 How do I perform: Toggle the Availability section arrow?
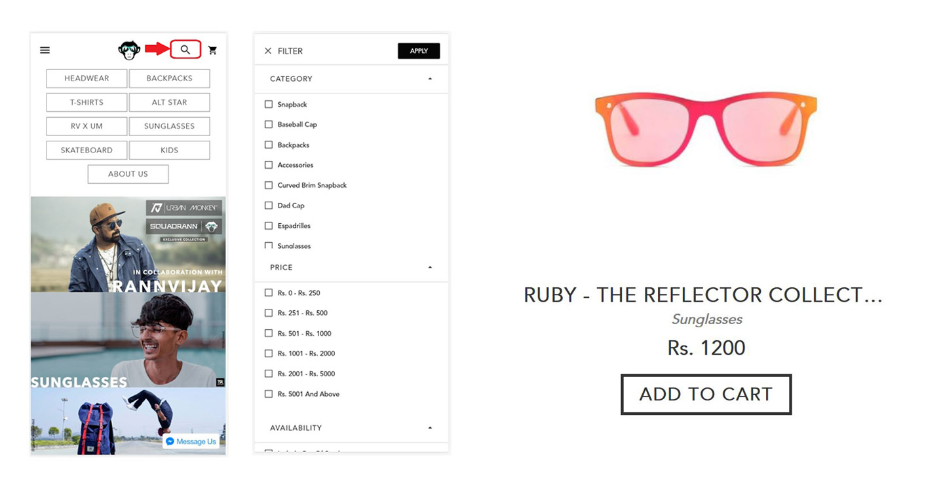pyautogui.click(x=430, y=428)
